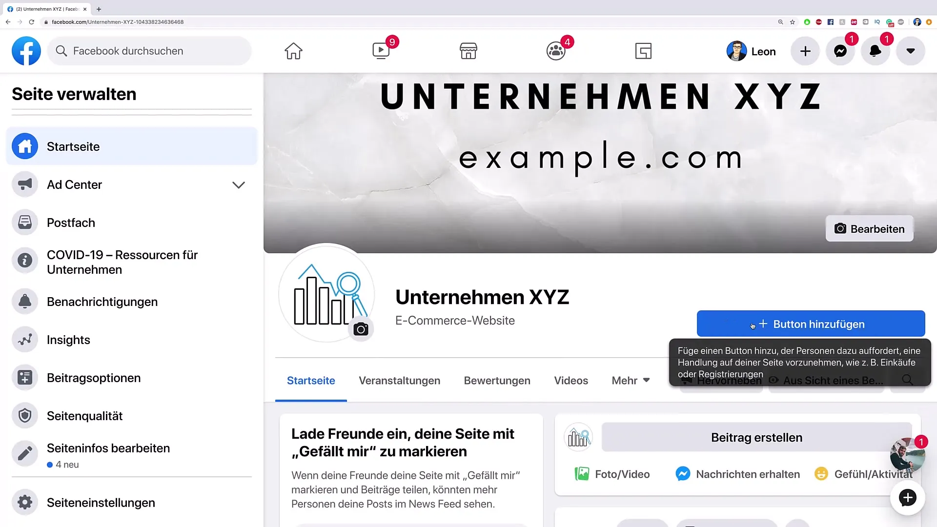This screenshot has width=937, height=527.
Task: Click the Postfach sidebar icon
Action: tap(25, 222)
